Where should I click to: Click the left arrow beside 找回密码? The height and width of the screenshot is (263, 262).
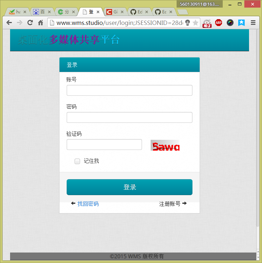[73, 203]
